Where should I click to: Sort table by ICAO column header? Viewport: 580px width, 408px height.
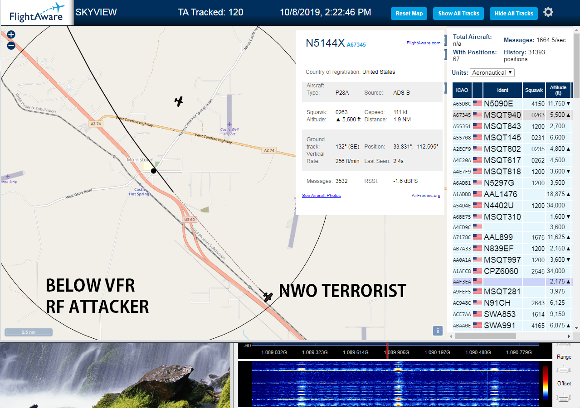[462, 90]
